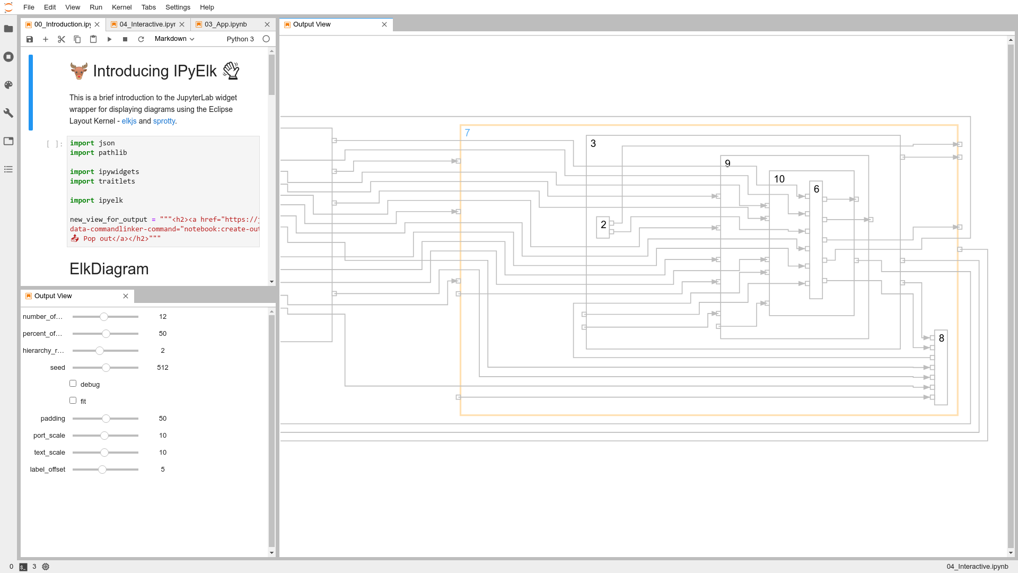The image size is (1018, 573).
Task: Click the JupyterLab logo icon
Action: point(8,7)
